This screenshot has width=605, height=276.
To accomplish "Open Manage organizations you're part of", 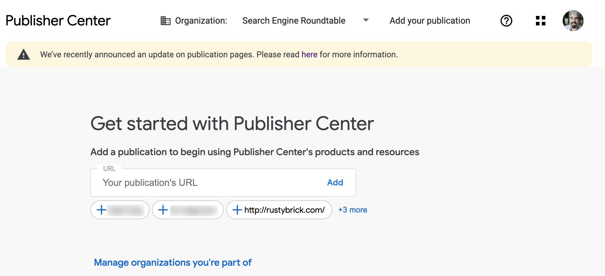I will [x=173, y=262].
